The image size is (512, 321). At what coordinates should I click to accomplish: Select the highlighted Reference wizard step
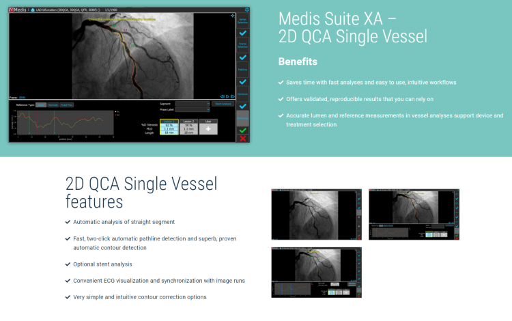[x=242, y=118]
